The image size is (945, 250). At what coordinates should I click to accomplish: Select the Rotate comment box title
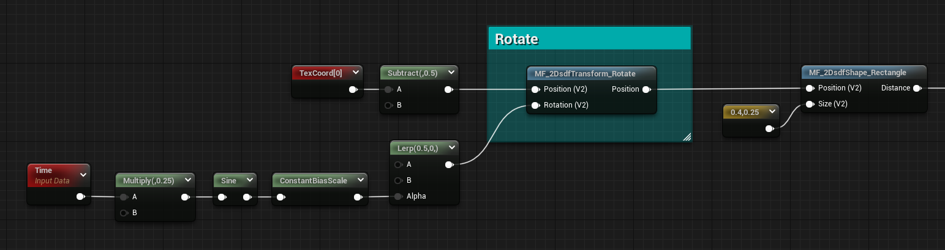(516, 40)
